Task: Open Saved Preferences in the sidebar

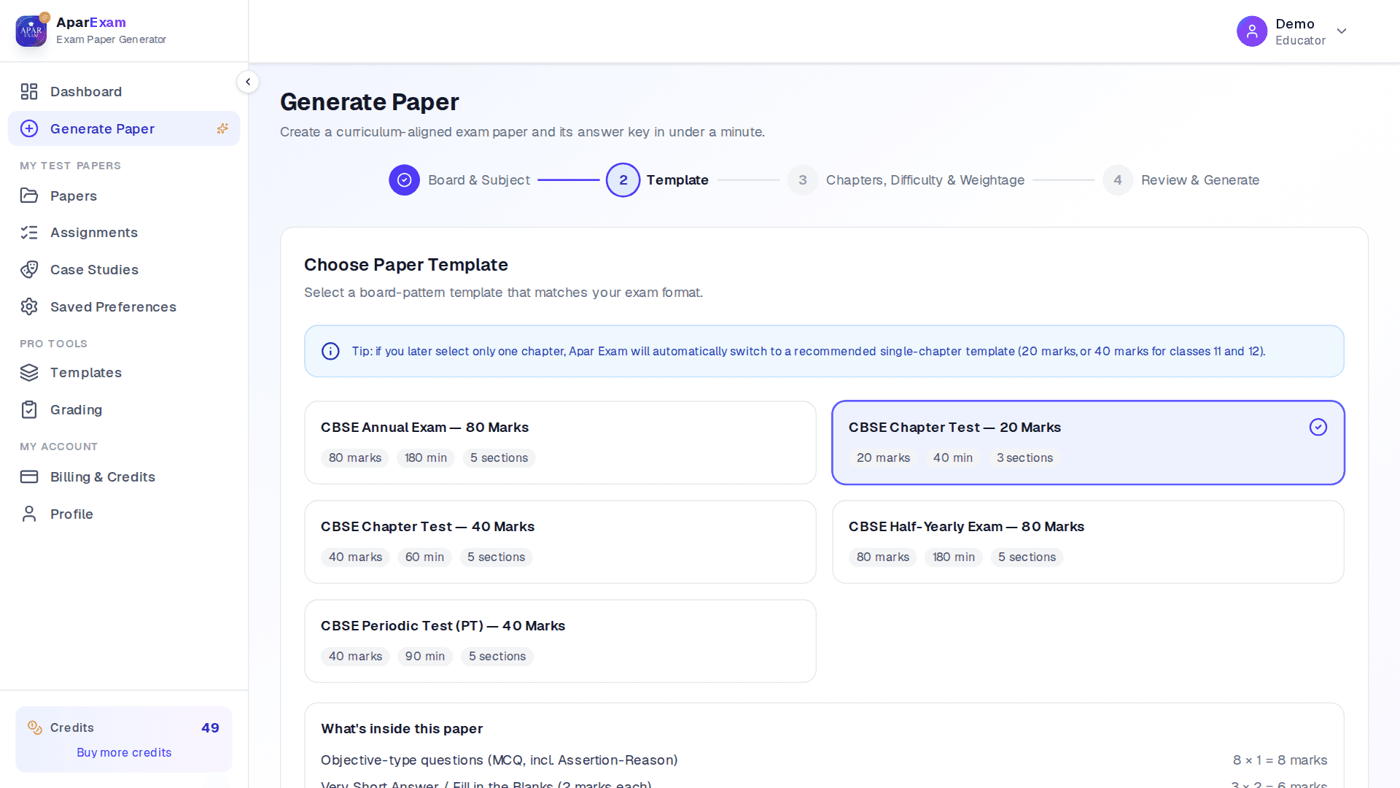Action: [124, 306]
